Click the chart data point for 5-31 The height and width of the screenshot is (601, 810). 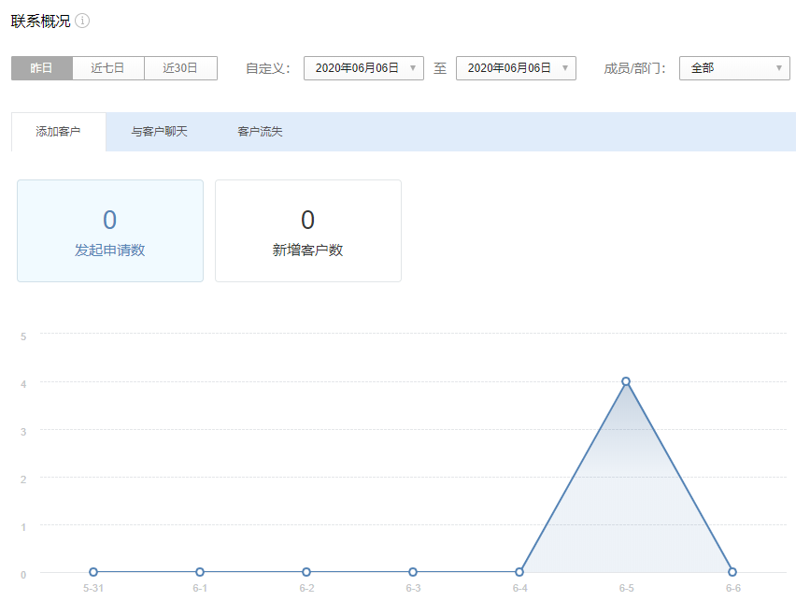[93, 572]
